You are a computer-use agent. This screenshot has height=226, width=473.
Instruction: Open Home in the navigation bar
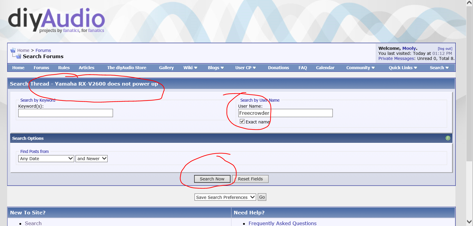18,68
